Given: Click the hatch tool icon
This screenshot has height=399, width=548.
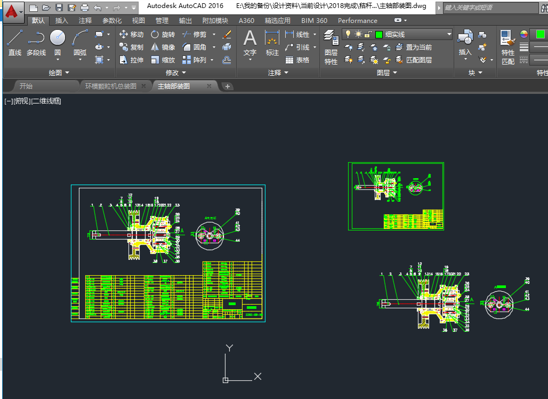Looking at the screenshot, I should point(99,60).
